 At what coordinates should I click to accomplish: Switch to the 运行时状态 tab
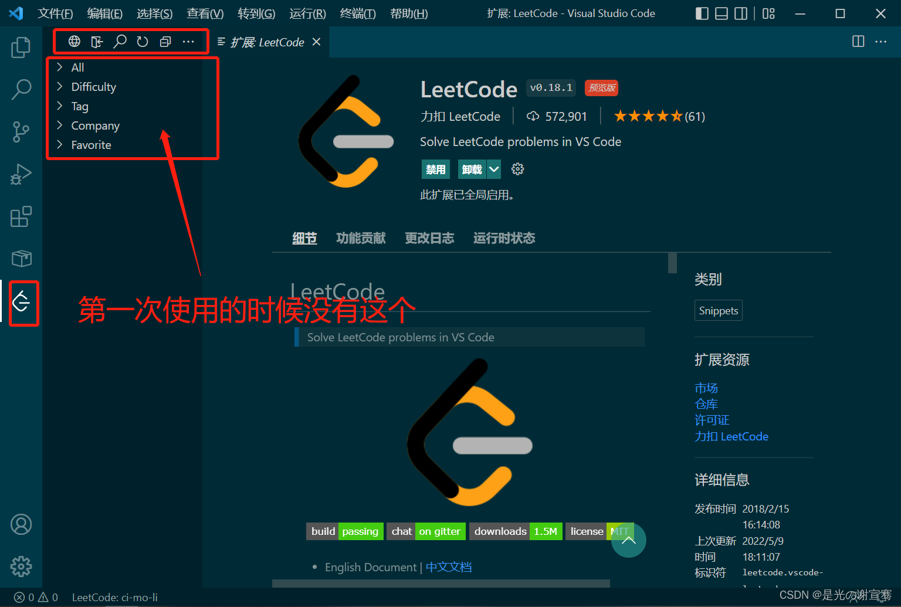504,238
